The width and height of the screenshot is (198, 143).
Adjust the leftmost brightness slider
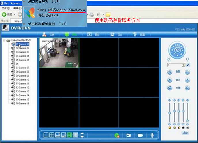(169, 113)
